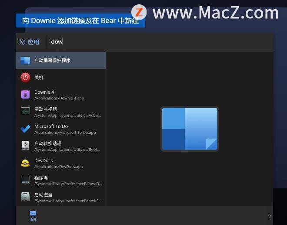This screenshot has width=287, height=225.
Task: Click the blue Downie and Bear title banner
Action: [80, 20]
